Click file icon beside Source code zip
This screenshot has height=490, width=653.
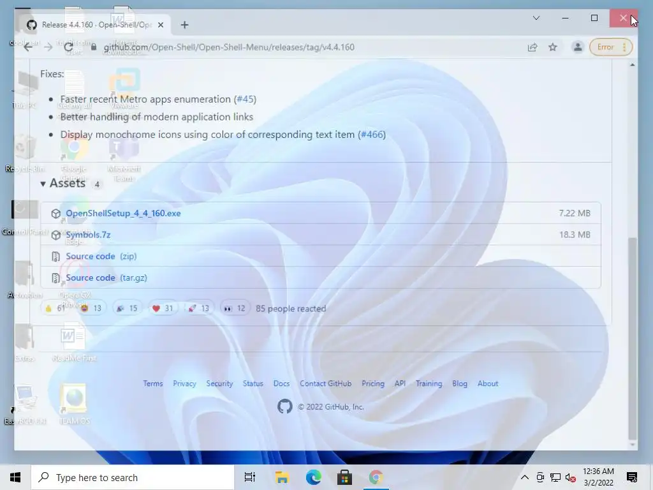[x=56, y=256]
